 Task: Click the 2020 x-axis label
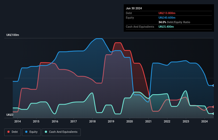pyautogui.click(x=130, y=121)
